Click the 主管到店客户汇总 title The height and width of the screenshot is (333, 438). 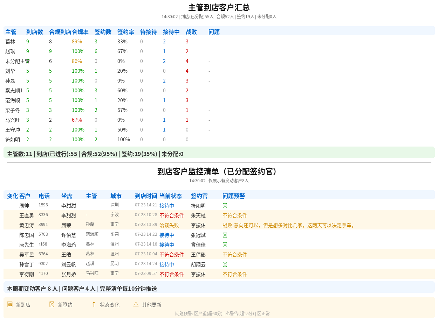tap(219, 8)
